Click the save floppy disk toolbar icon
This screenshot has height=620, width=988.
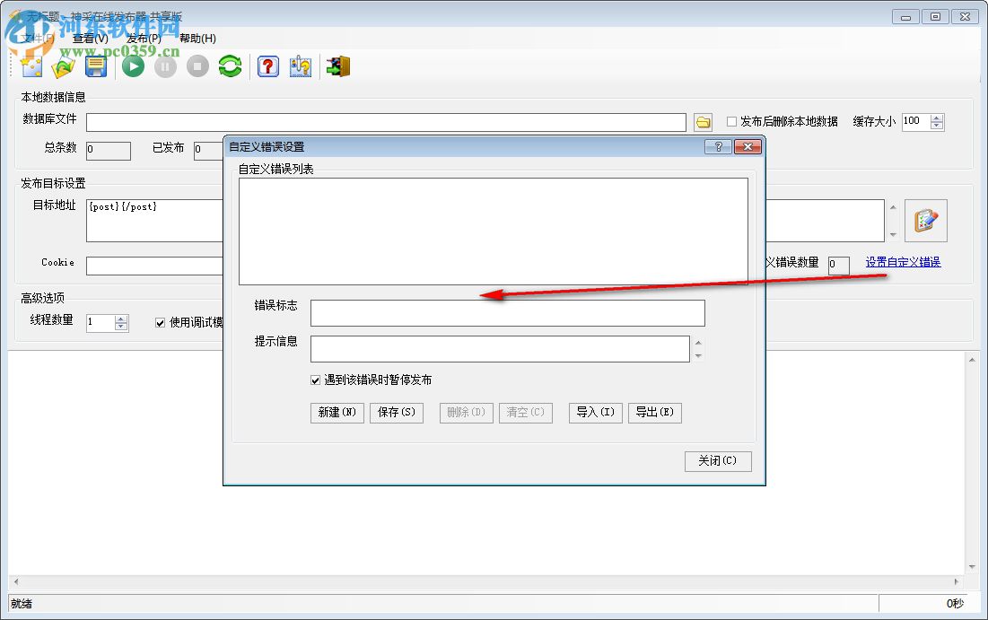click(96, 66)
